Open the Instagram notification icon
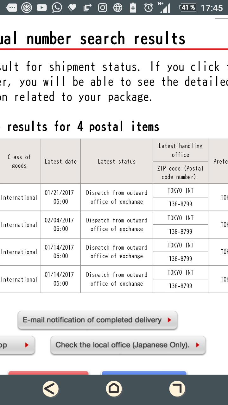The width and height of the screenshot is (228, 405). 103,8
